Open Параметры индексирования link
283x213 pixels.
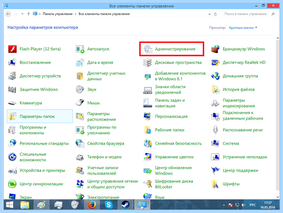[x=239, y=103]
